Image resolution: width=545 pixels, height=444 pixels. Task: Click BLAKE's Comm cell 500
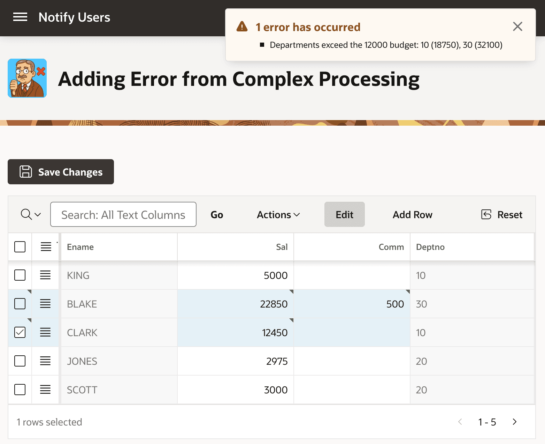[352, 304]
